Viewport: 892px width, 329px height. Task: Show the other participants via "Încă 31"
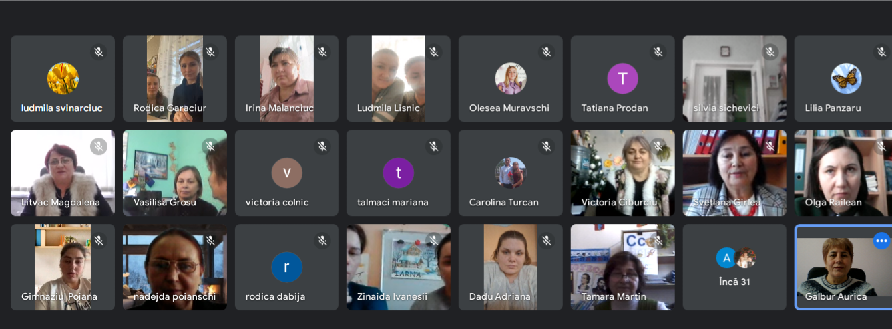[x=734, y=267]
